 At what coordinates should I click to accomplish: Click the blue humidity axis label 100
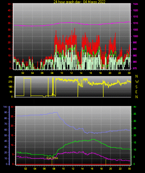tap(5, 107)
